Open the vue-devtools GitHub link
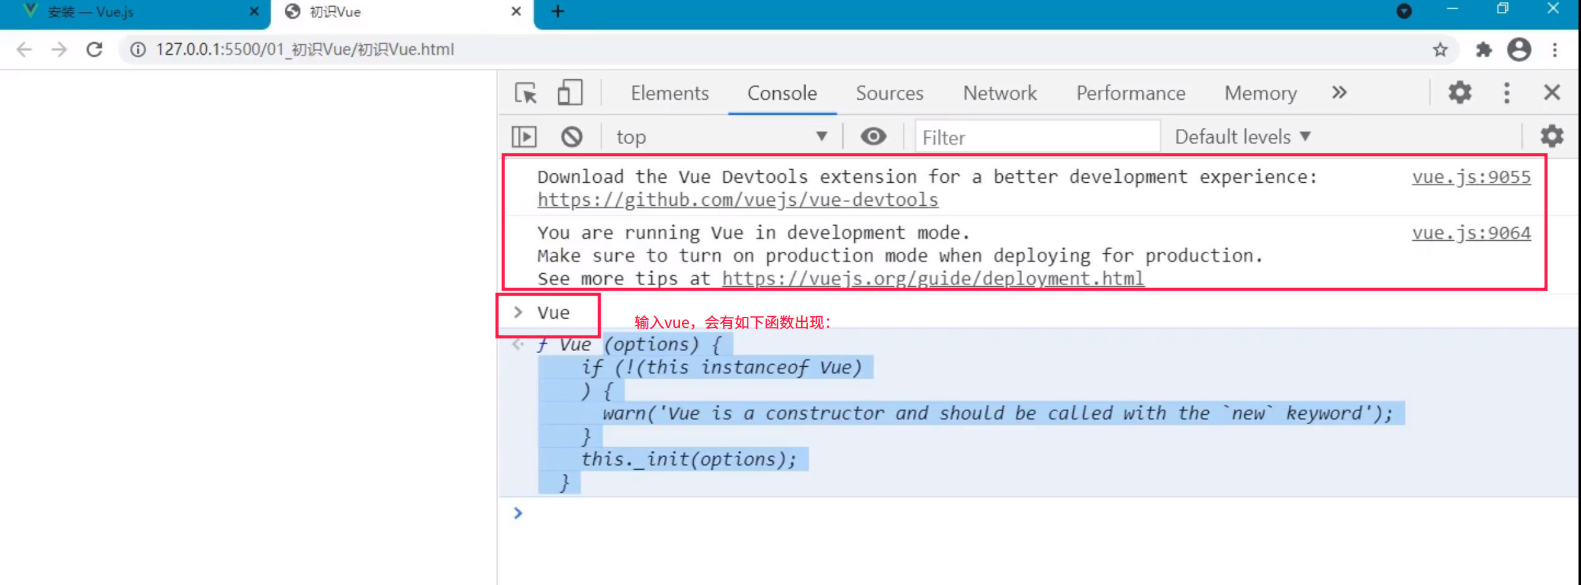The image size is (1581, 585). [x=737, y=200]
